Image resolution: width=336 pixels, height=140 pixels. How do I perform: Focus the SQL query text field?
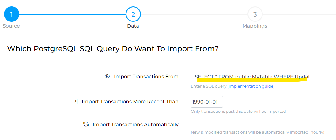coord(252,77)
